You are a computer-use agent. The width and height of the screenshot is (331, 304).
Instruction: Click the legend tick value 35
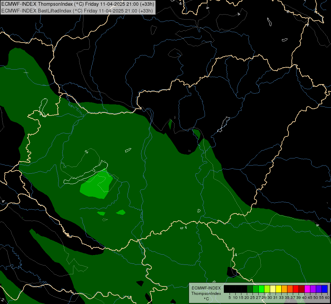[x=287, y=298]
